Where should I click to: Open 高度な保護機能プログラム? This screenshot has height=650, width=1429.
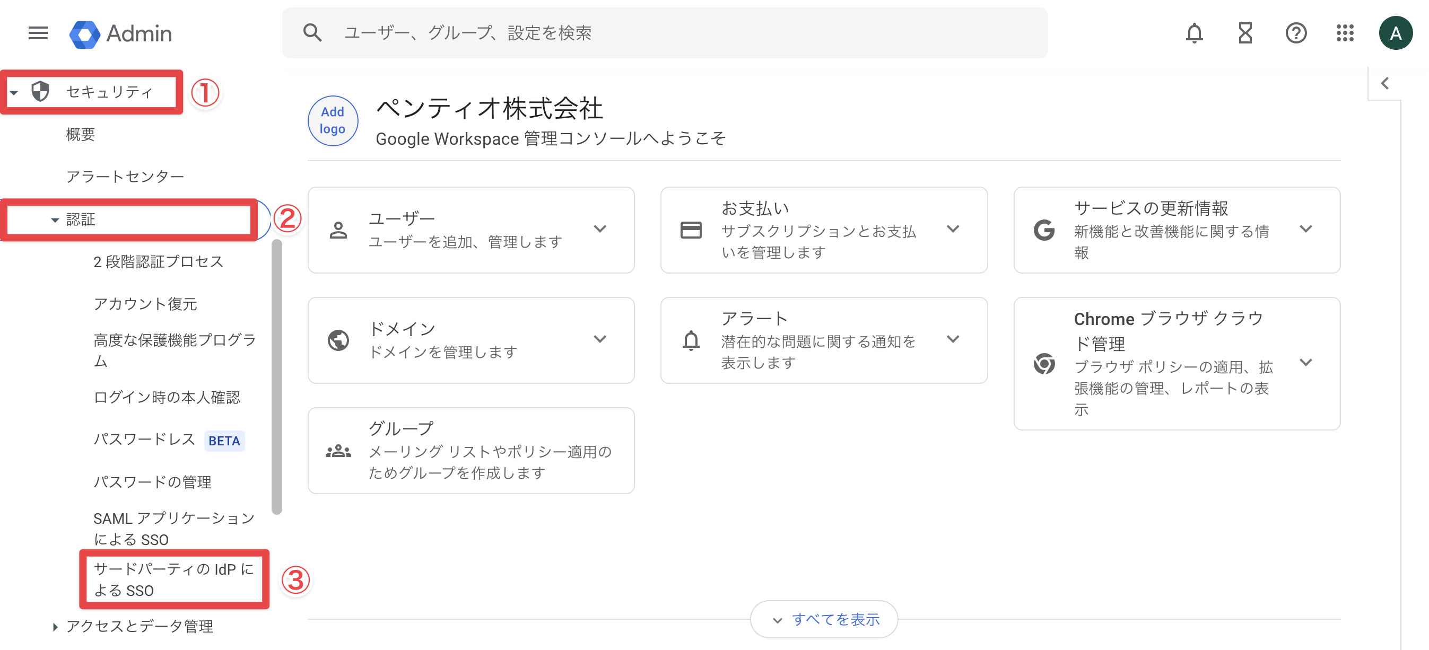pyautogui.click(x=174, y=350)
